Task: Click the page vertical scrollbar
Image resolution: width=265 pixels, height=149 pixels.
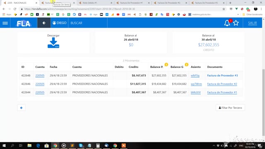Action: pos(263,102)
